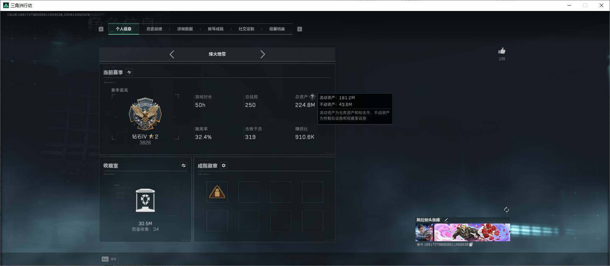Show next game mode with right chevron
The height and width of the screenshot is (266, 610).
tap(262, 54)
